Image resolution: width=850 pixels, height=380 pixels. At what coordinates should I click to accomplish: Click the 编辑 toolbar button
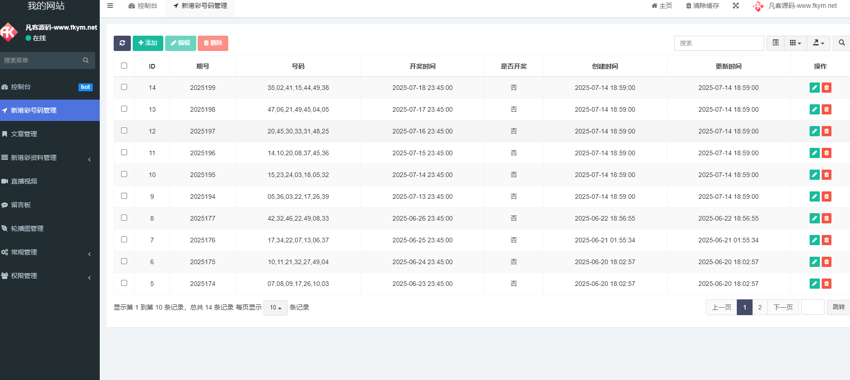[180, 43]
